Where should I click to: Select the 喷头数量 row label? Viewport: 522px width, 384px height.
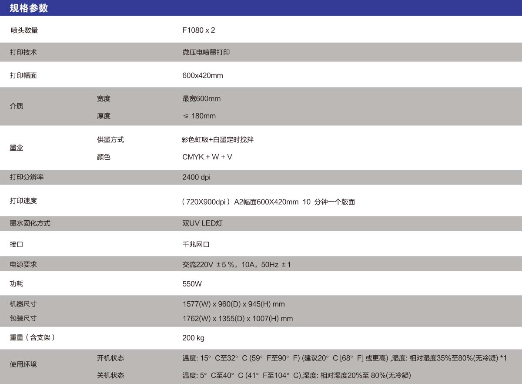pos(24,30)
